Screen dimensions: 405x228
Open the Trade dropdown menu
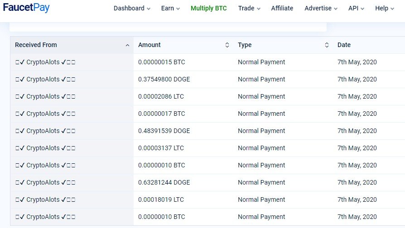[249, 8]
